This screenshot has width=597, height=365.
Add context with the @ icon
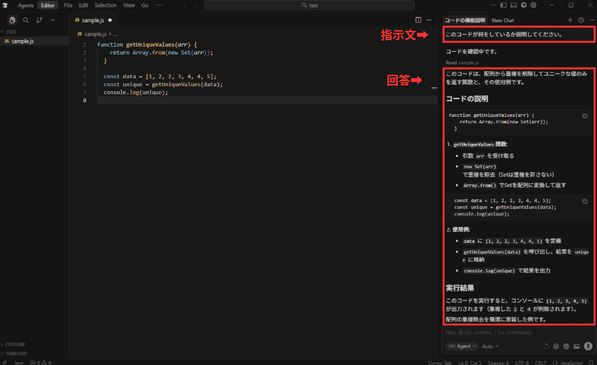tap(556, 347)
